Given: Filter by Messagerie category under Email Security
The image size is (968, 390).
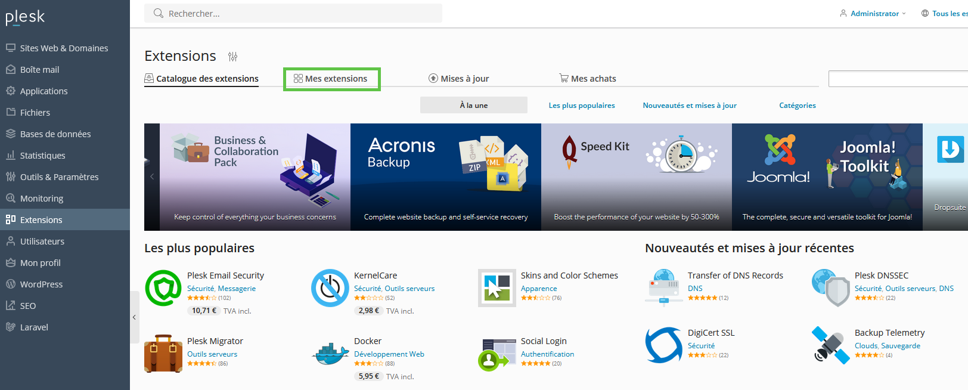Looking at the screenshot, I should (237, 289).
